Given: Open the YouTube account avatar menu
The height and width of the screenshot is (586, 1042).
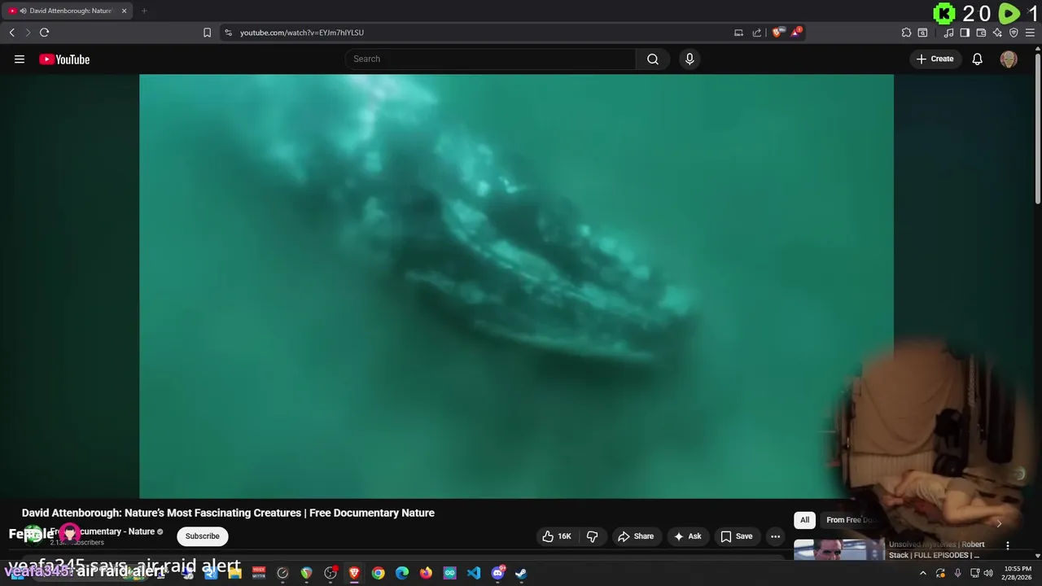Looking at the screenshot, I should [1009, 59].
